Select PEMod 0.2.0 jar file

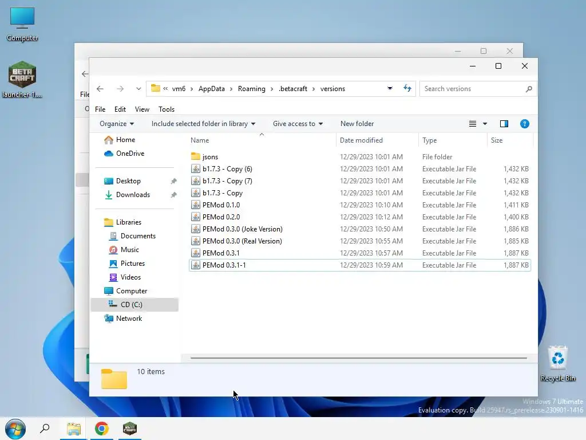tap(359, 217)
